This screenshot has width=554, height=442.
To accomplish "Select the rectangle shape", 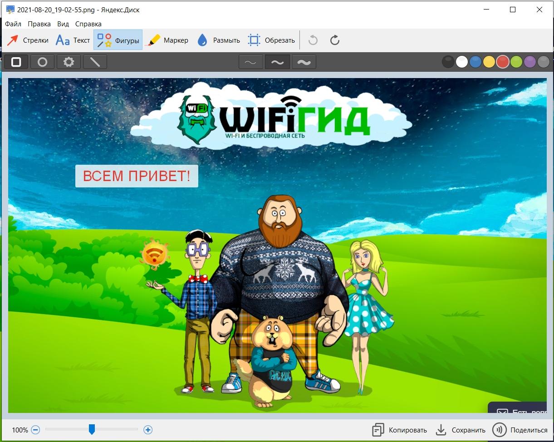I will pyautogui.click(x=16, y=62).
